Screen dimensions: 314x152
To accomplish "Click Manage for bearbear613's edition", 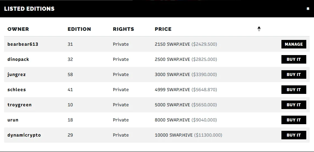I will pyautogui.click(x=294, y=44).
